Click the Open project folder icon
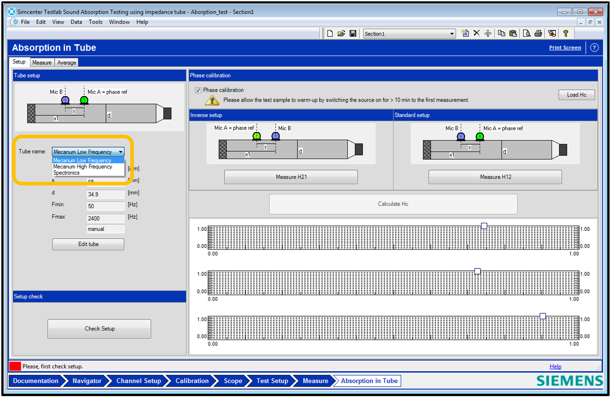Viewport: 610px width, 397px height. click(341, 33)
